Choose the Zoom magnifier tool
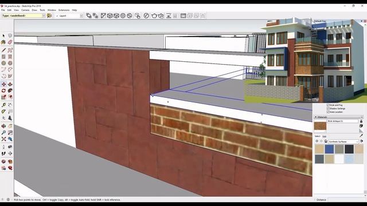The image size is (367, 206). (3, 133)
